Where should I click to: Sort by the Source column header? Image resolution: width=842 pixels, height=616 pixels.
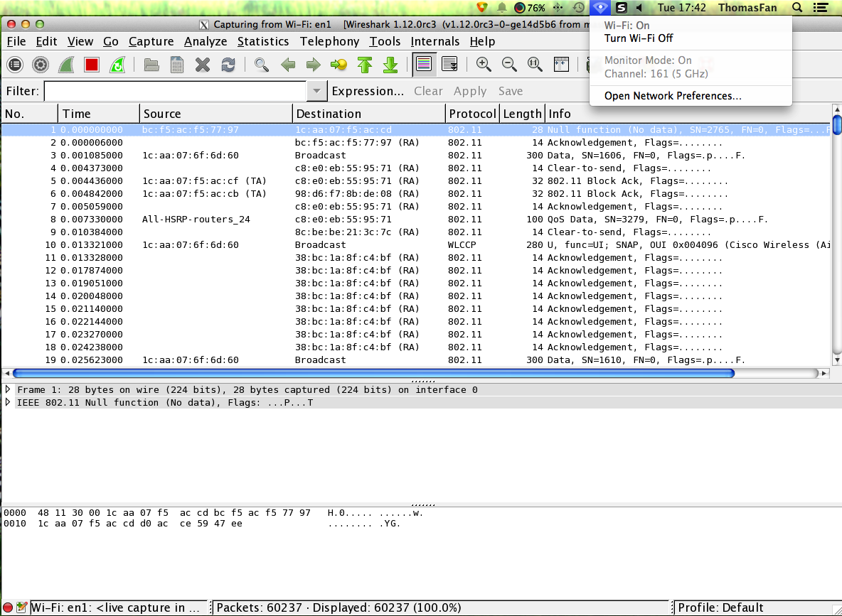click(216, 114)
